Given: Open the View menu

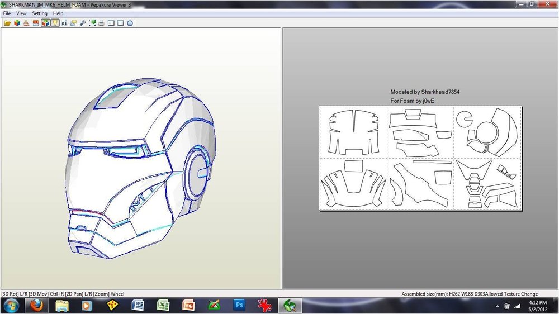Looking at the screenshot, I should pos(21,13).
